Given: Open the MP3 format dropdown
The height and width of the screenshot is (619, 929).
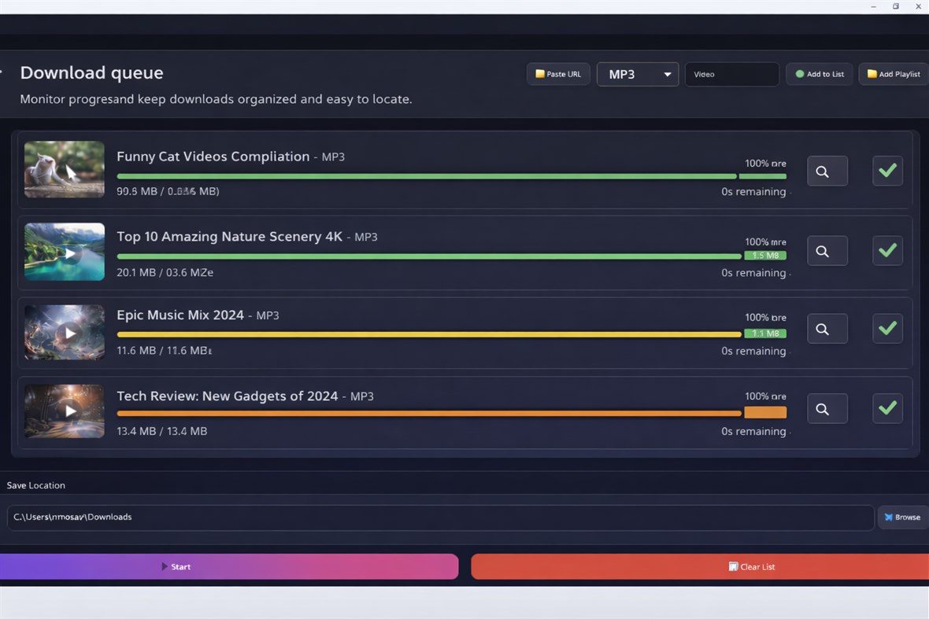Looking at the screenshot, I should pos(638,75).
